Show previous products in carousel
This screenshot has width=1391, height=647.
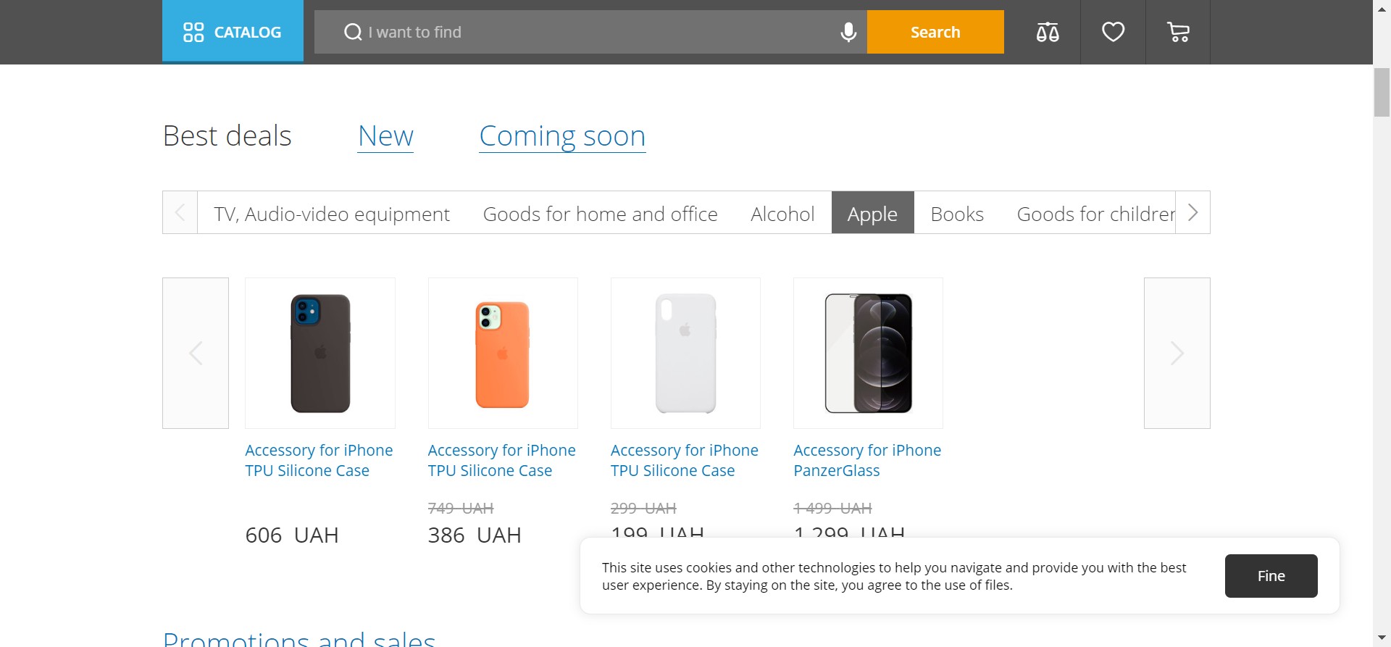[x=196, y=353]
